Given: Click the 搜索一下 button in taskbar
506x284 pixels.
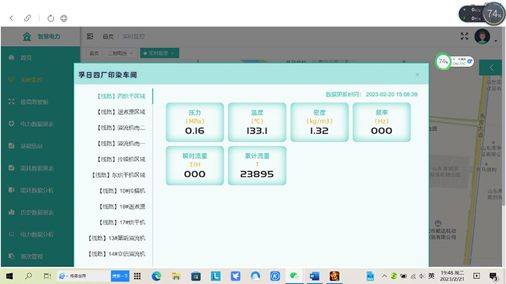Looking at the screenshot, I should 120,276.
